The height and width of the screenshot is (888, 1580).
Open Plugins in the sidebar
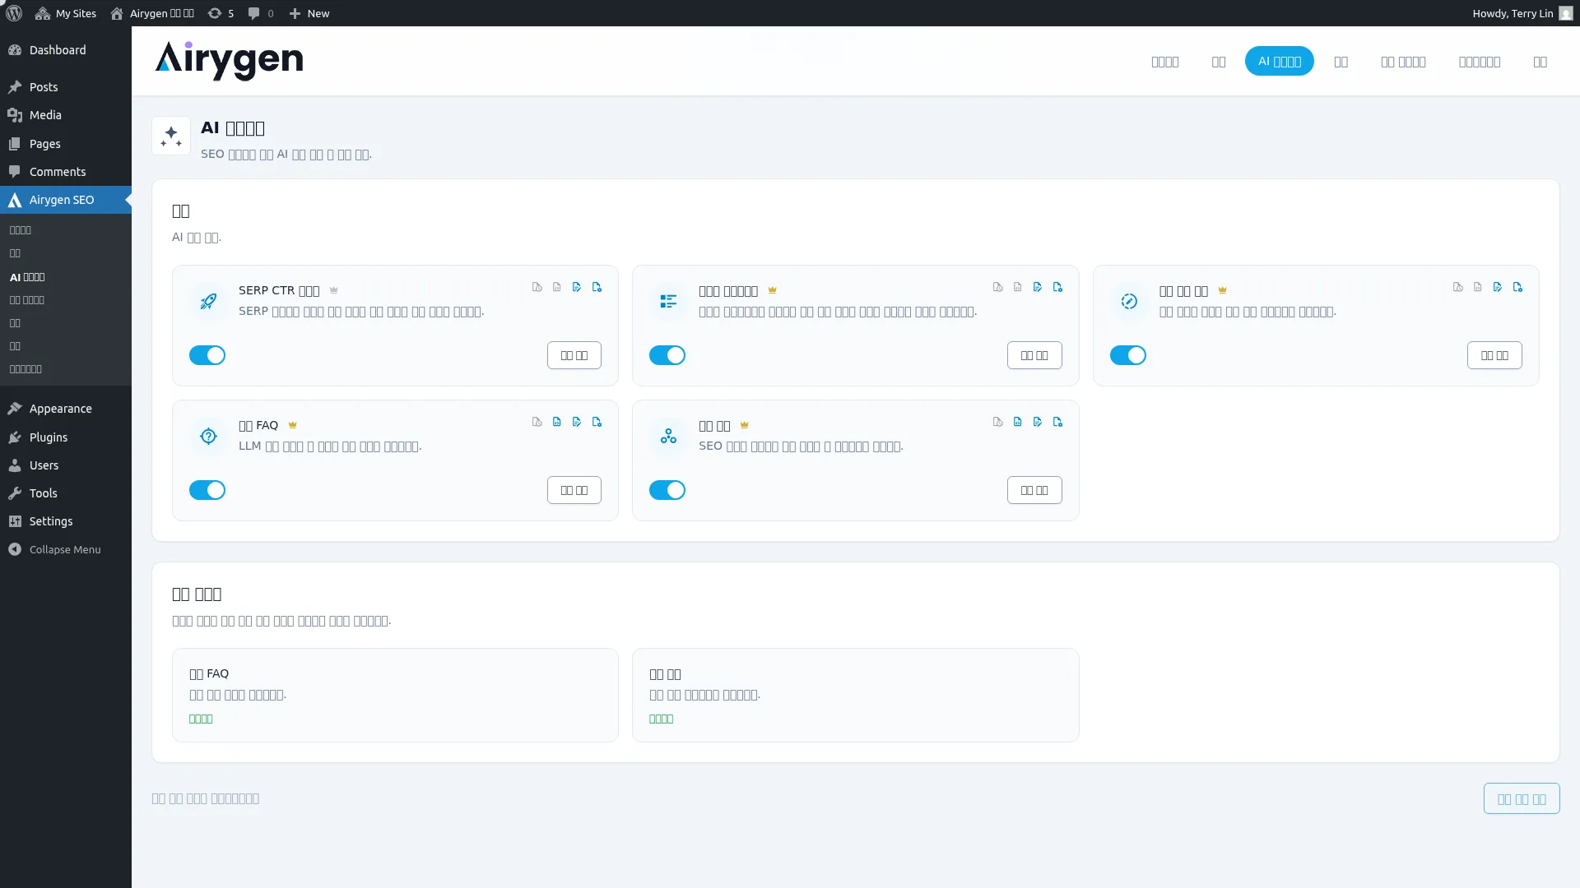66,437
